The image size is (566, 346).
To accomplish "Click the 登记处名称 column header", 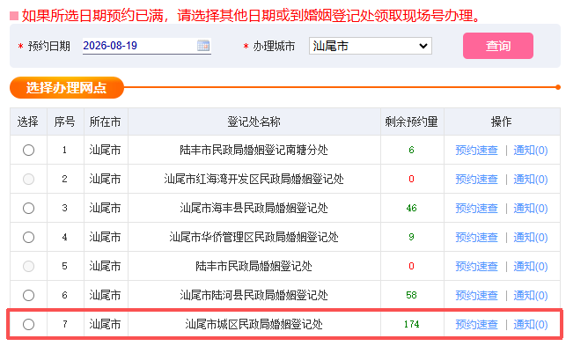I will coord(254,121).
